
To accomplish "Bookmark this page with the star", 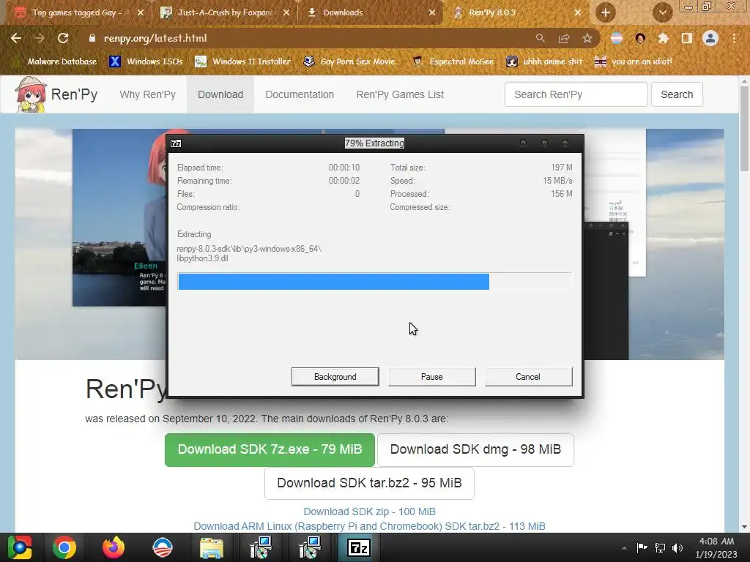I will coord(587,38).
